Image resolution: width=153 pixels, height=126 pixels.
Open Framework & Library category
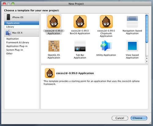pos(22,42)
